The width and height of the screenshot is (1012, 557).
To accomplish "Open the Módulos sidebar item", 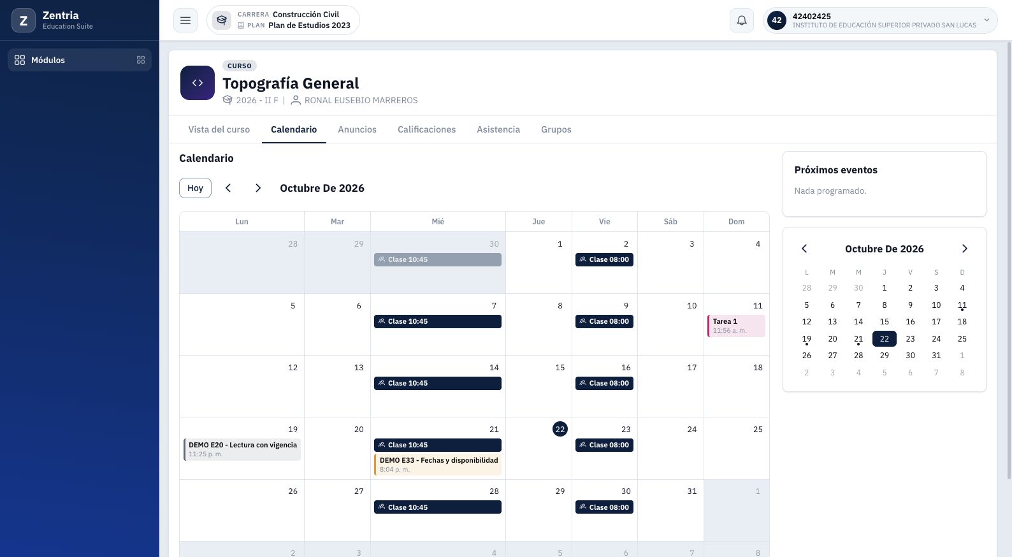I will click(x=80, y=60).
